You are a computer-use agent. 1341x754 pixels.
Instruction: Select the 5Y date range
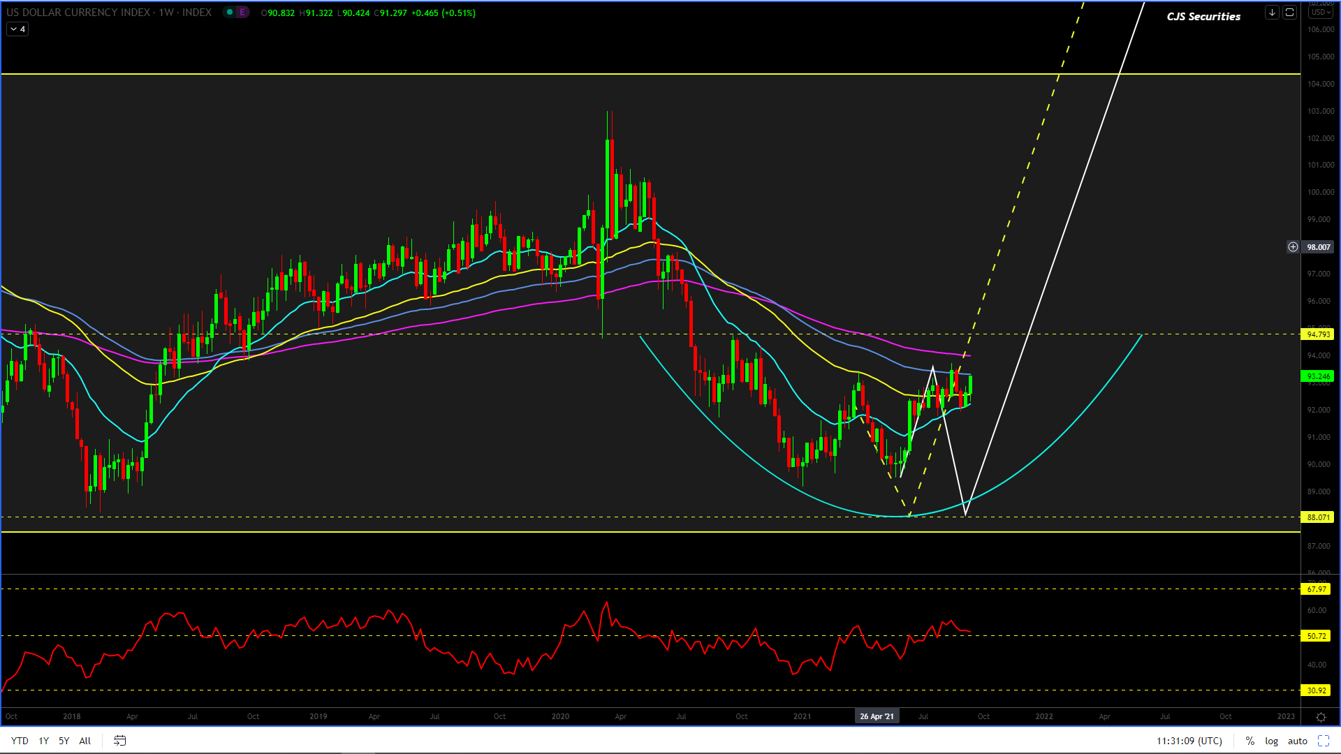pos(64,741)
